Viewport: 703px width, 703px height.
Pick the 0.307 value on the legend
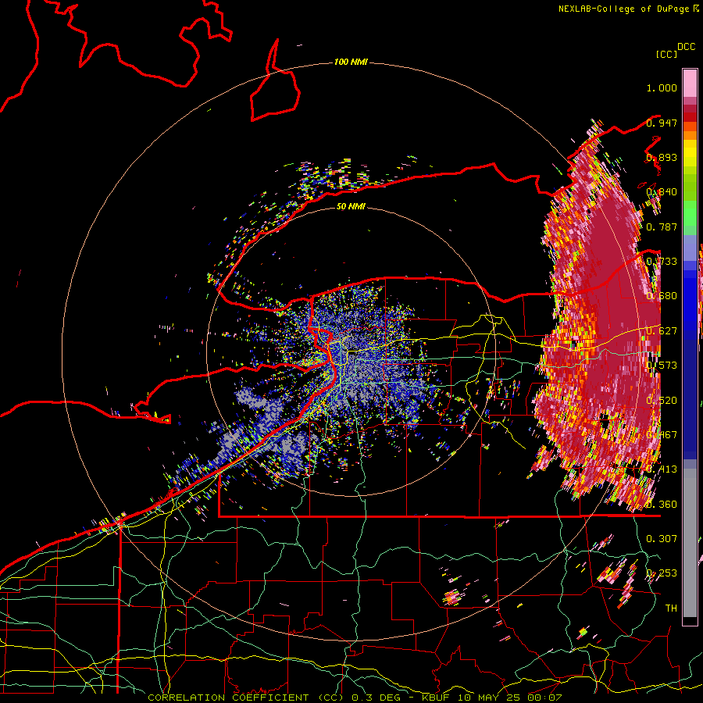point(662,538)
